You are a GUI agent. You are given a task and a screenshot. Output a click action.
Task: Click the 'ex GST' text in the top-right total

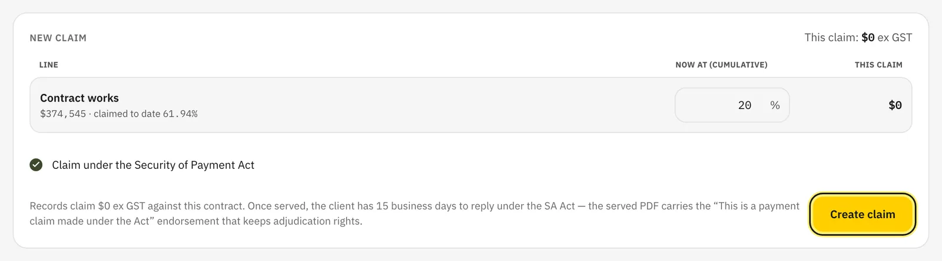[x=895, y=38]
